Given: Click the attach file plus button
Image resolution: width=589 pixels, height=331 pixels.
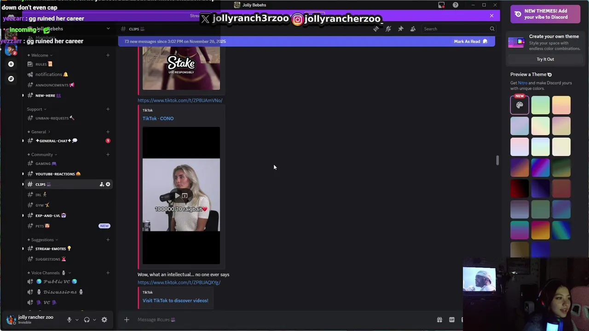Looking at the screenshot, I should (x=127, y=320).
